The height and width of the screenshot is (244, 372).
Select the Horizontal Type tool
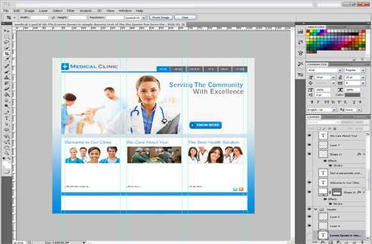coord(6,118)
